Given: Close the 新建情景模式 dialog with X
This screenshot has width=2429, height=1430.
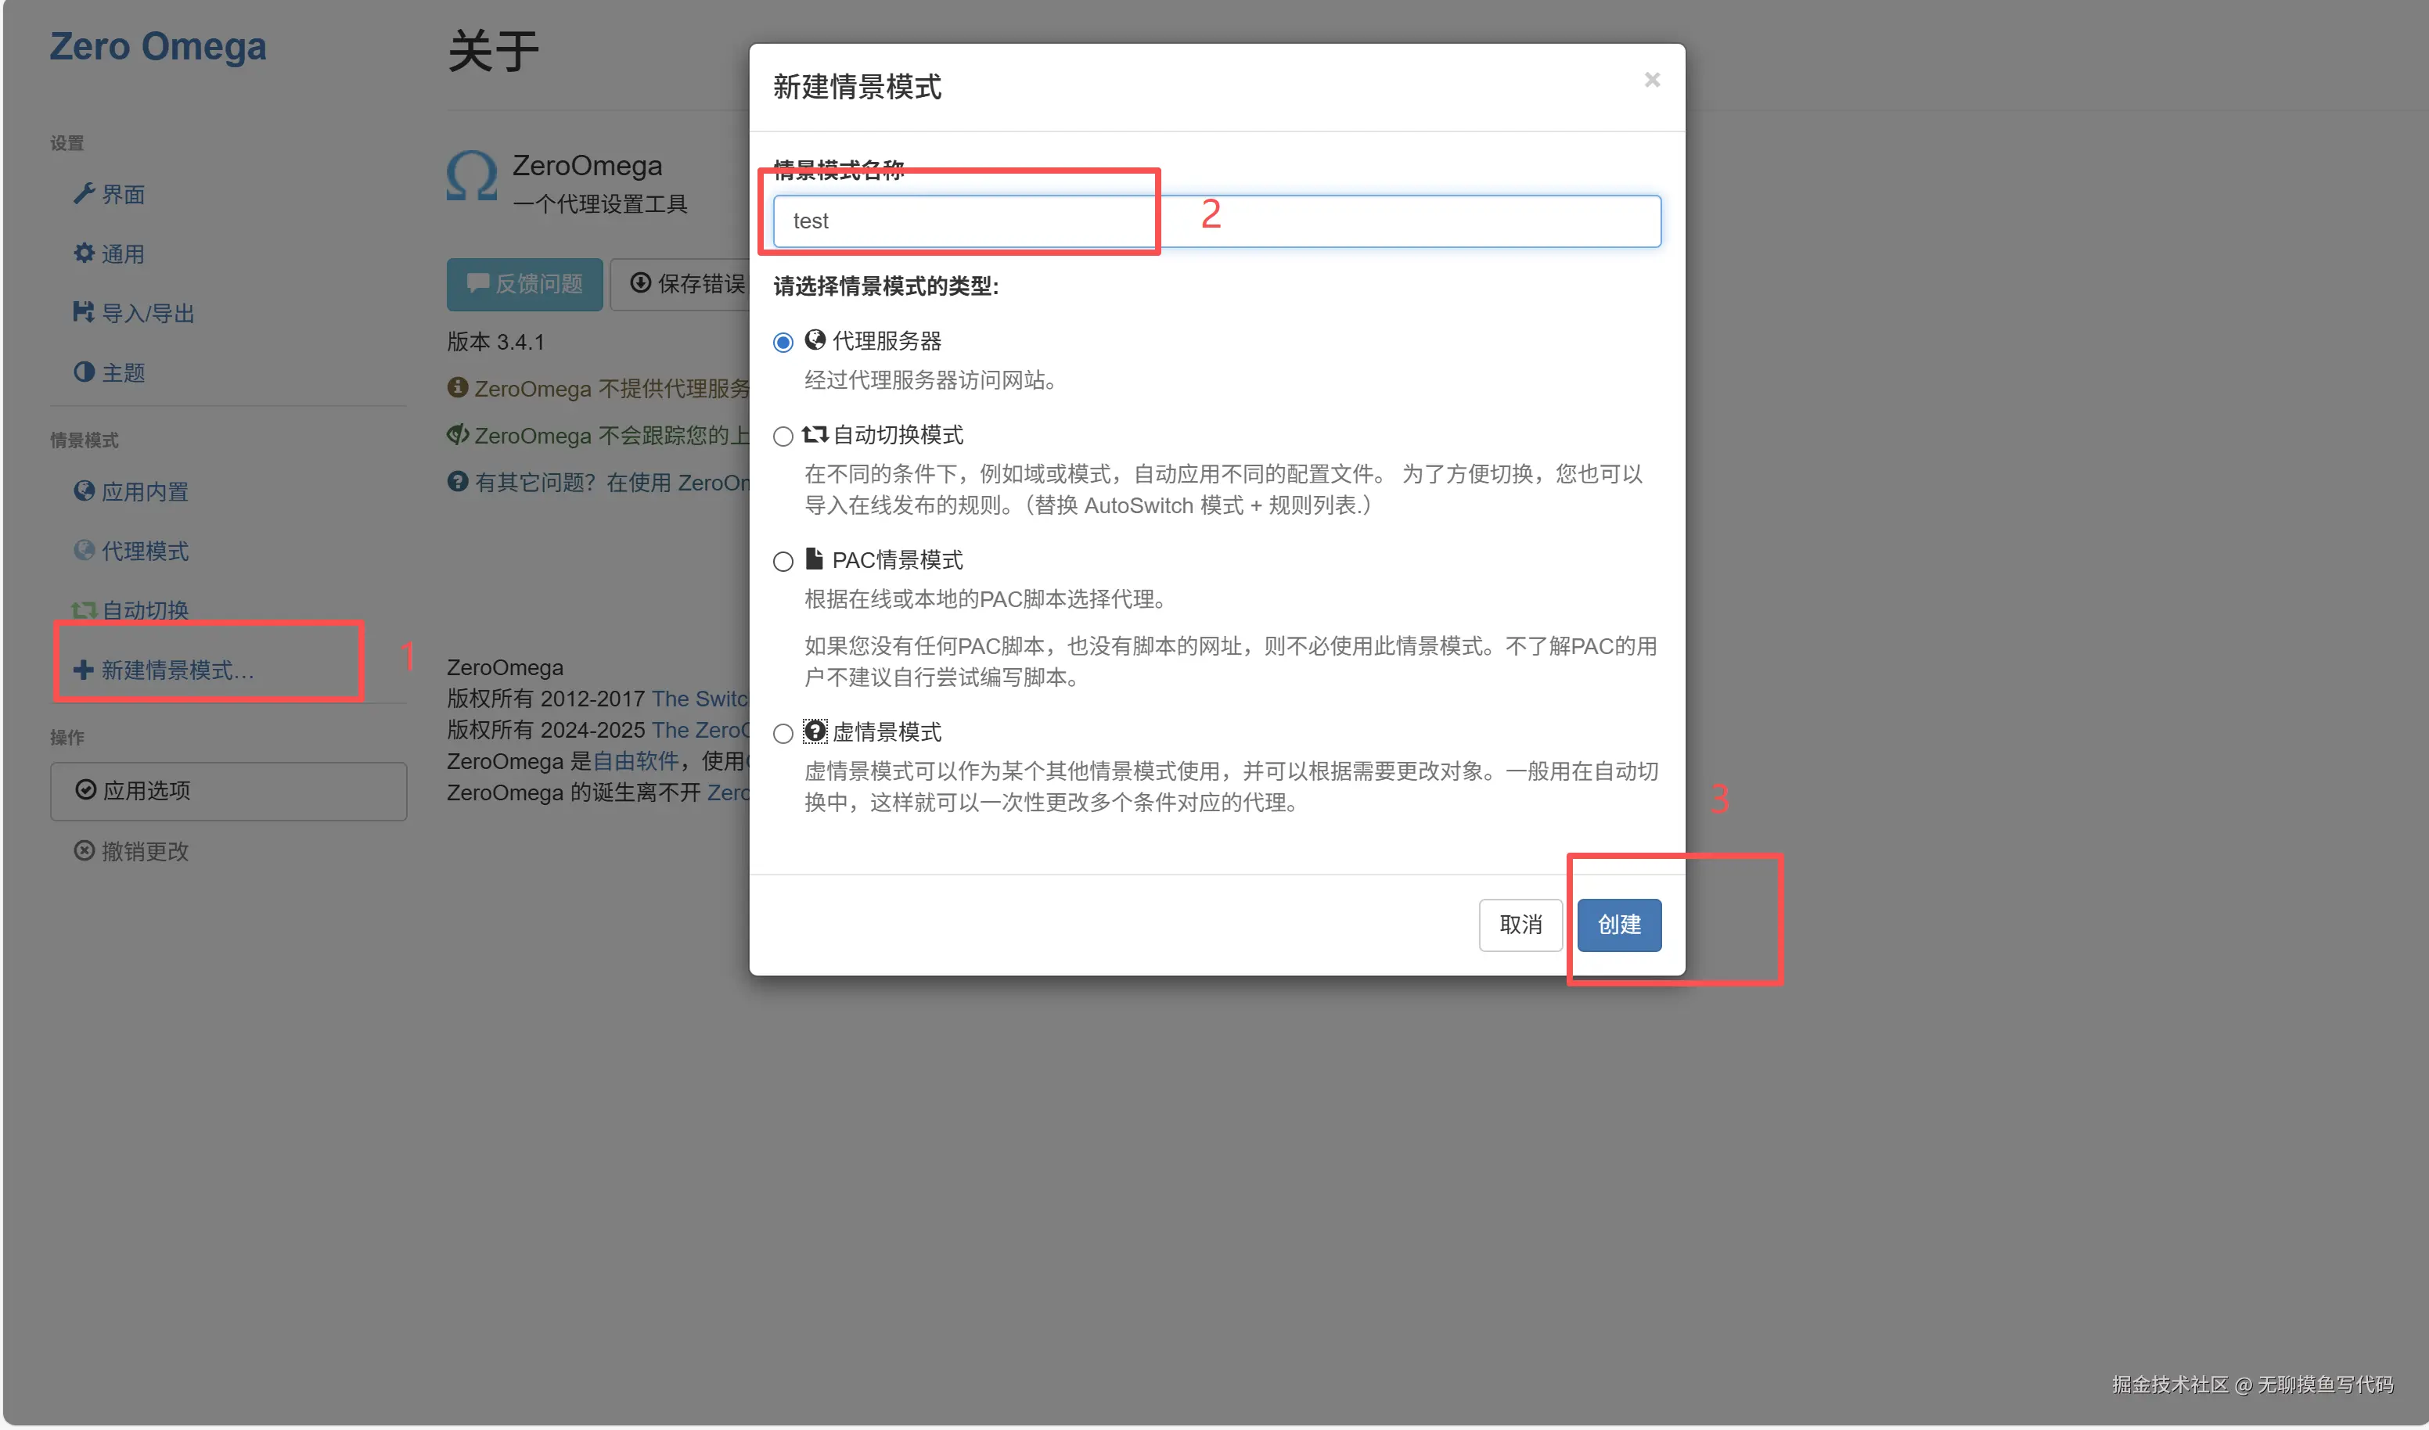Looking at the screenshot, I should coord(1651,80).
